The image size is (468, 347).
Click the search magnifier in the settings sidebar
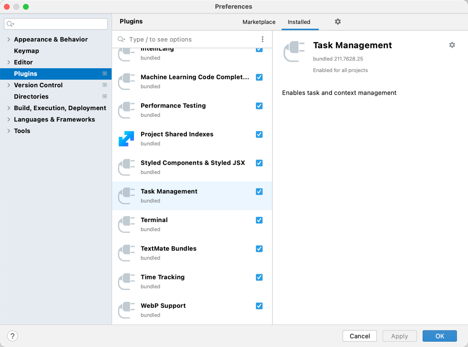pos(10,23)
